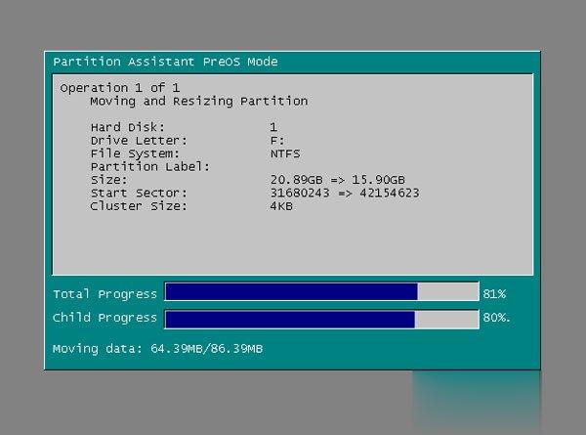Click the '31680243 => 42154623' sector value
Screen dimensions: 586x435
[345, 193]
